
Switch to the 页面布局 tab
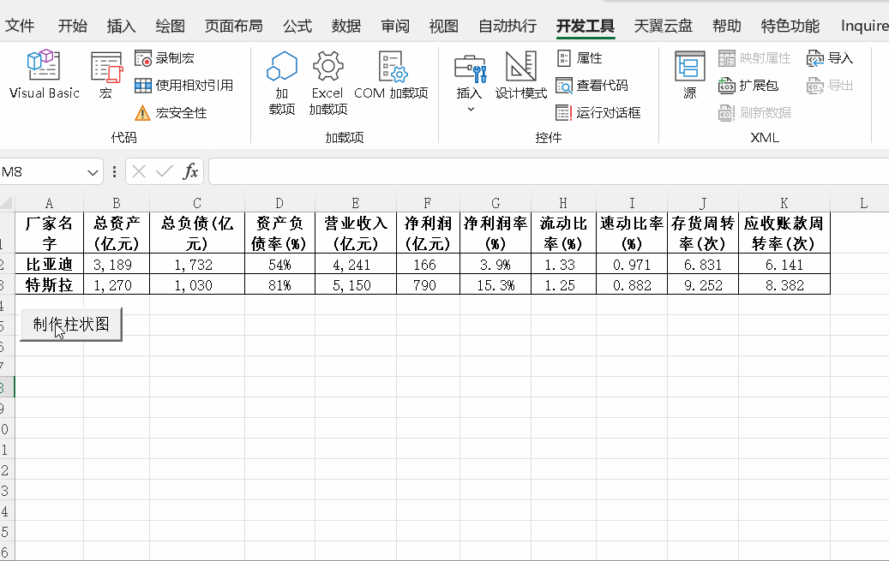tap(233, 26)
